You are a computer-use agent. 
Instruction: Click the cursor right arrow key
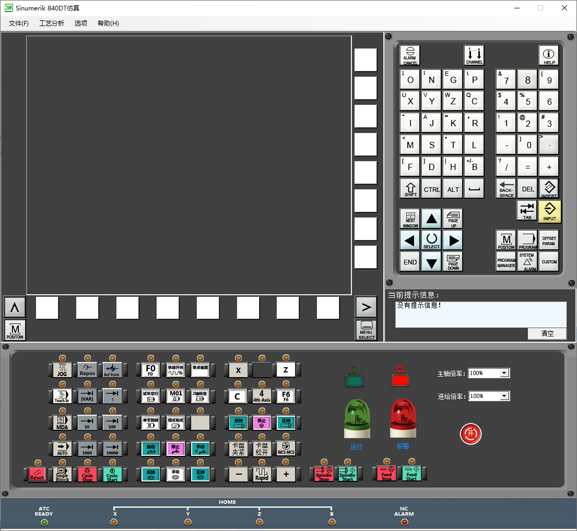click(x=453, y=240)
